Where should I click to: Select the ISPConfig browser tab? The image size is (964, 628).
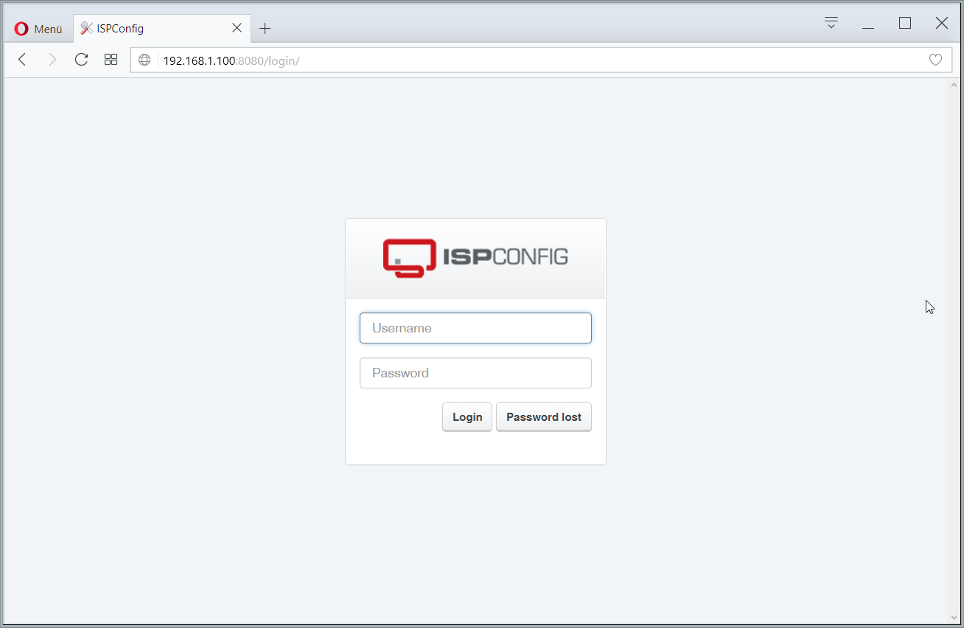pos(161,29)
